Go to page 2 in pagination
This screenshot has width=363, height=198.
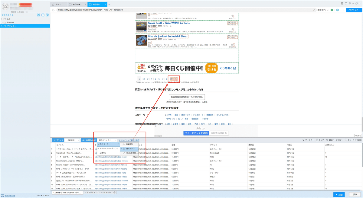(144, 79)
